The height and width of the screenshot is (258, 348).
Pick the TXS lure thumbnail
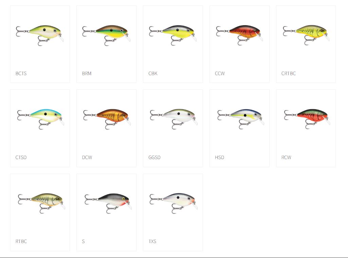coord(173,203)
